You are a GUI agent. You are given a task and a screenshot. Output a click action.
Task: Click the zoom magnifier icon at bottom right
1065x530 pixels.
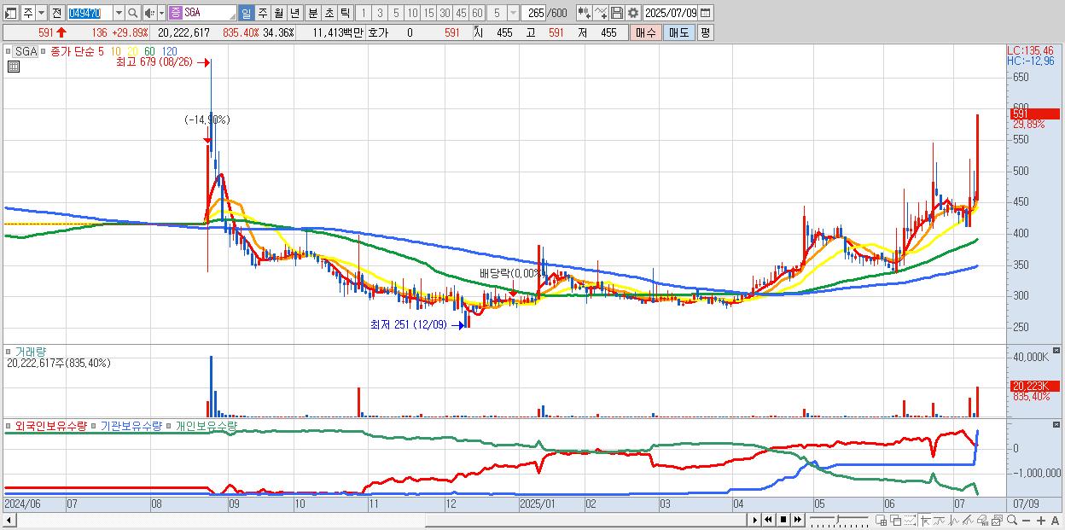pos(1012,520)
